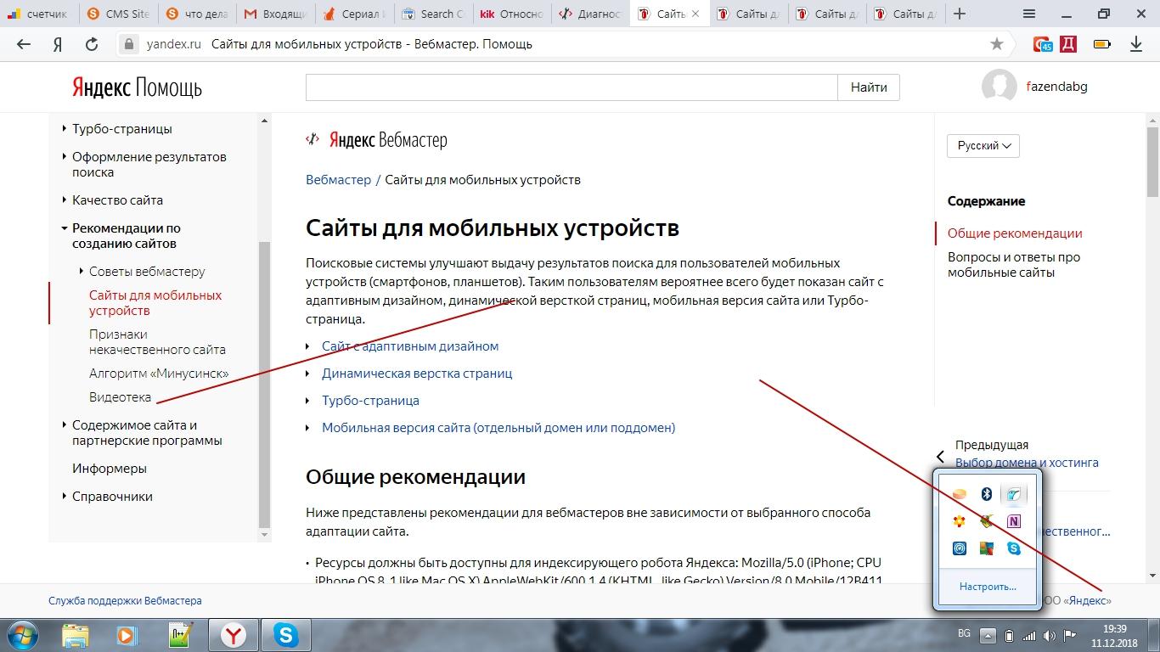Click Bluetooth icon in tray popup
Screen dimensions: 1160x652
[x=987, y=494]
